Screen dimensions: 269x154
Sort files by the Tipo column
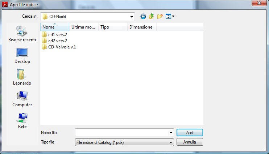tap(113, 27)
